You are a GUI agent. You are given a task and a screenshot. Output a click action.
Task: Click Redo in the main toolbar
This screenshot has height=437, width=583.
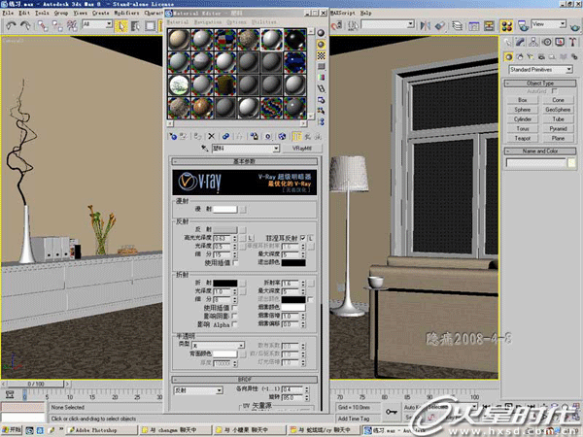tap(25, 25)
